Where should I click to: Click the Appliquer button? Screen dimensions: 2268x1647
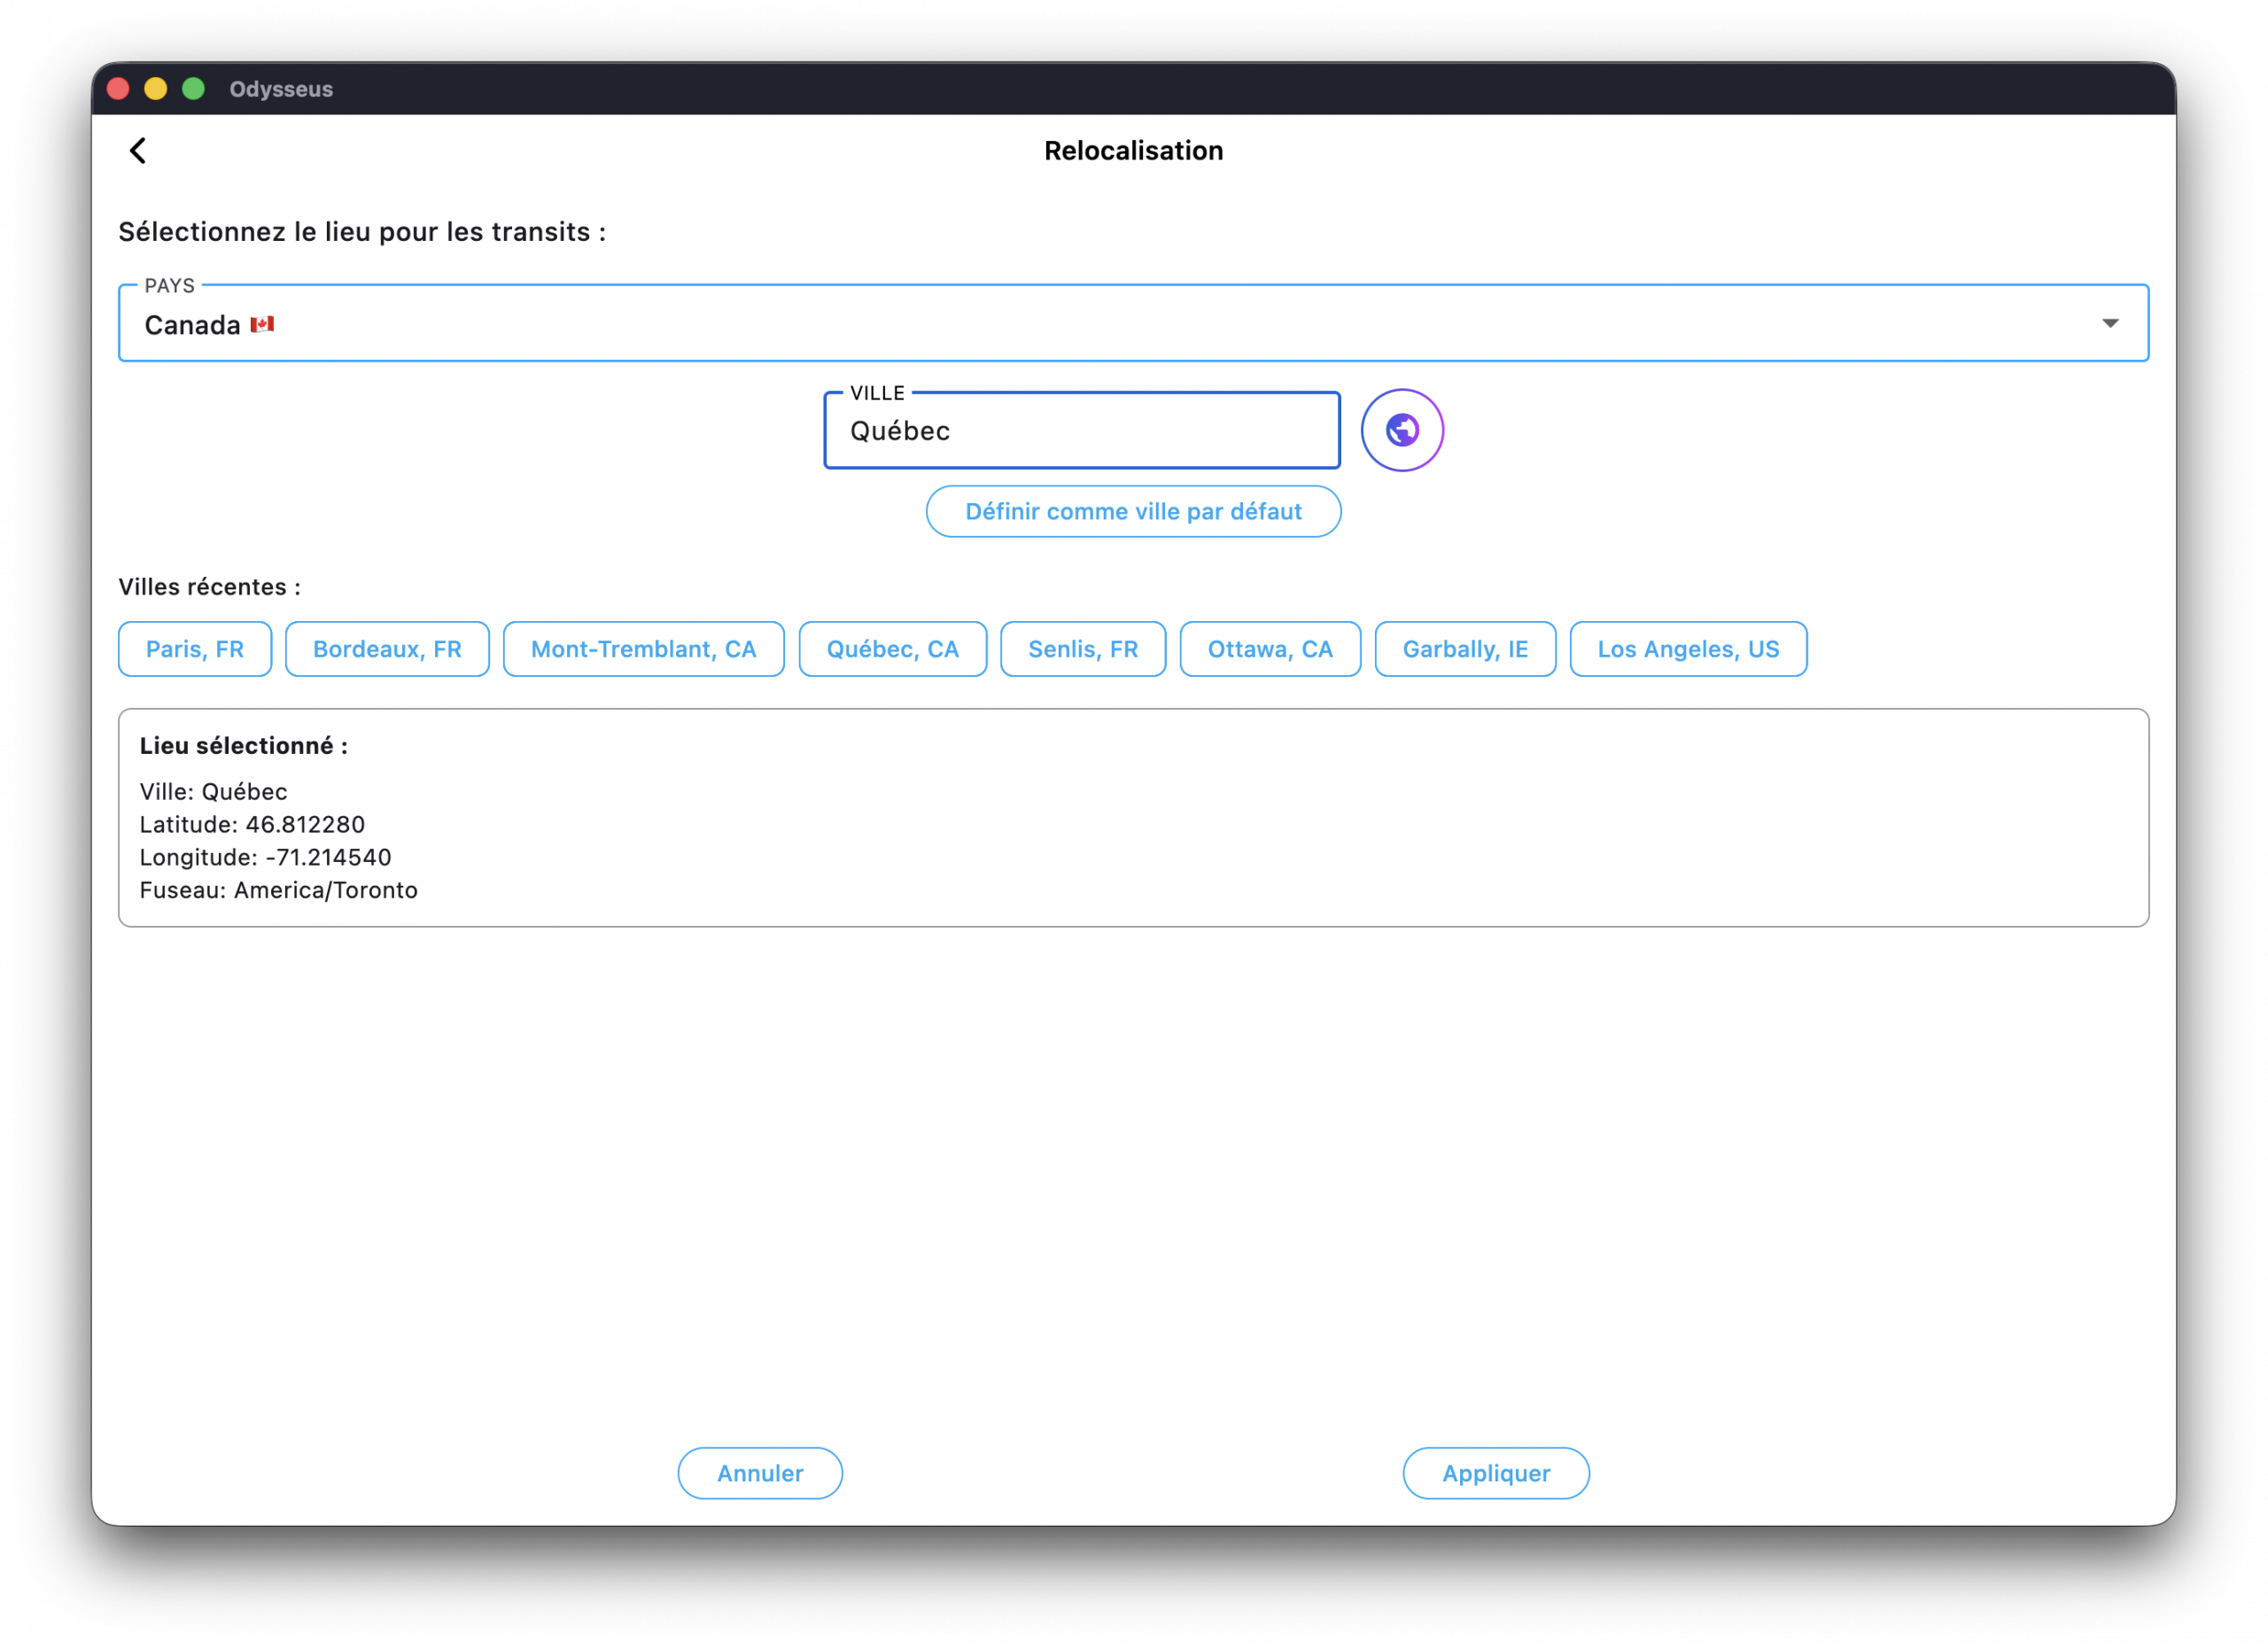[x=1495, y=1472]
